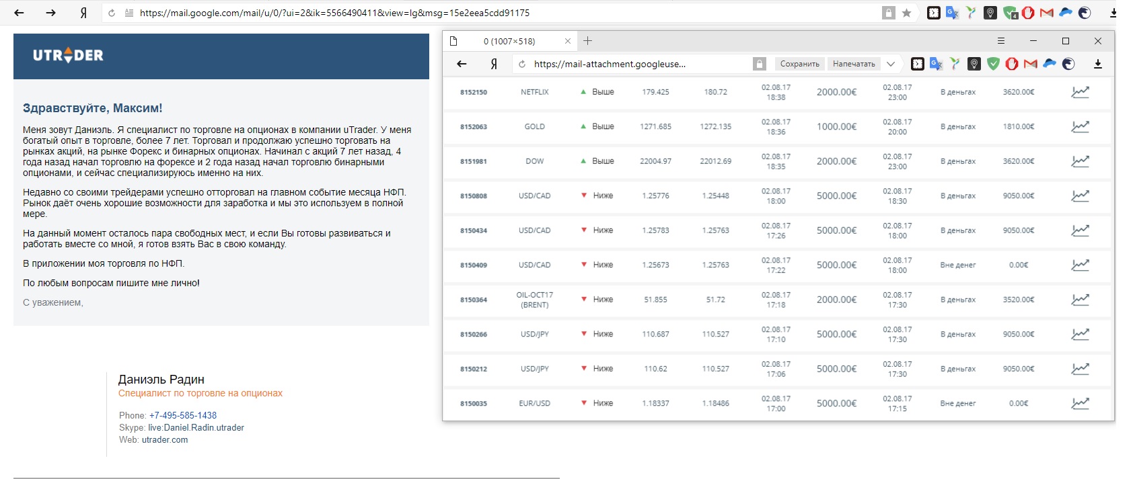Click payout 3520.00€ in OIL-OCT17 row
Viewport: 1133px width, 479px height.
click(1019, 300)
